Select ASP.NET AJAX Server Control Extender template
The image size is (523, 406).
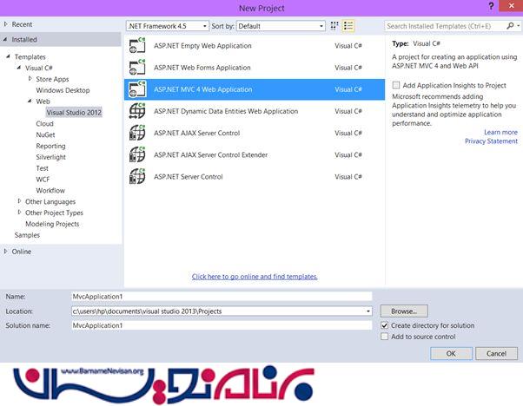tap(255, 155)
